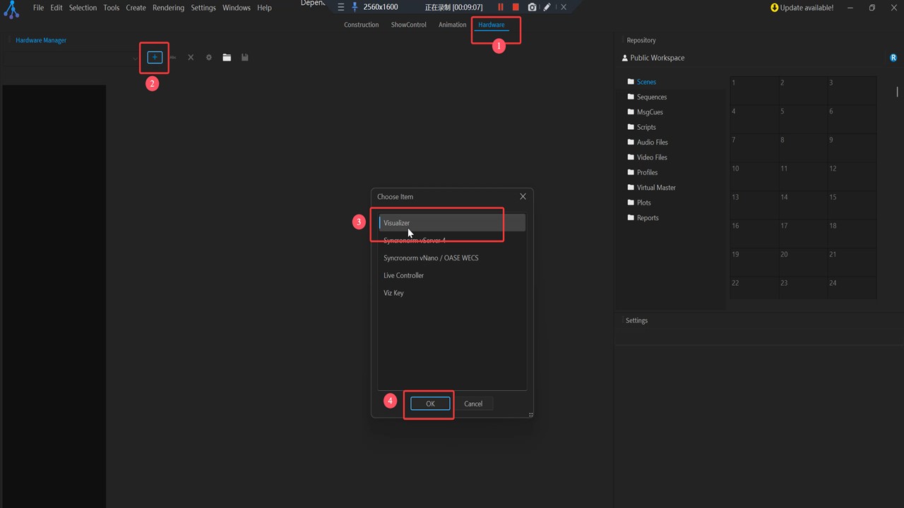Click the pencil annotate icon on recorder bar
The width and height of the screenshot is (904, 508).
coord(547,7)
